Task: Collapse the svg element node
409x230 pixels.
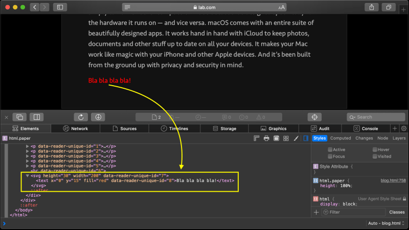Action: pos(28,175)
